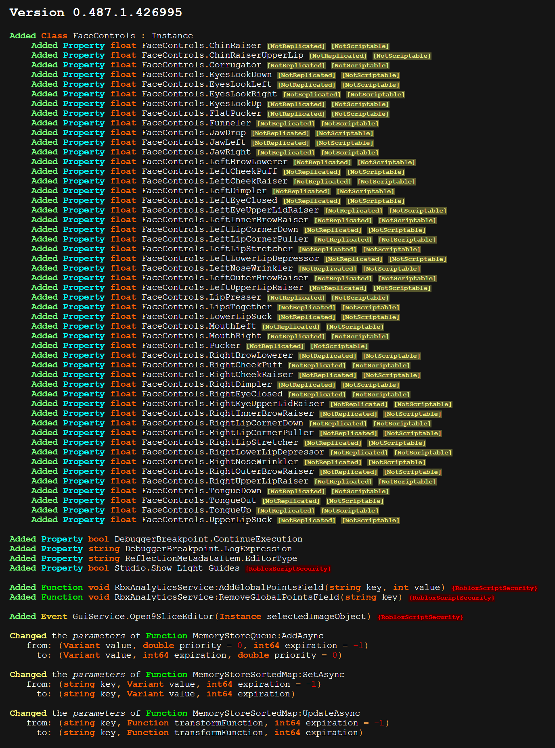Click FaceControls.EyesLookUp property name
The height and width of the screenshot is (748, 555).
point(201,104)
